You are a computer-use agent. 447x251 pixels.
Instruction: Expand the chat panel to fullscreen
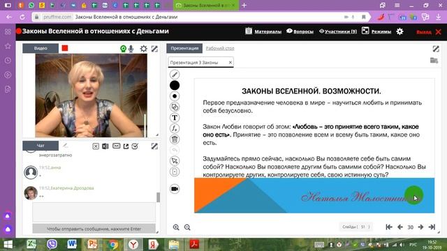tap(154, 146)
